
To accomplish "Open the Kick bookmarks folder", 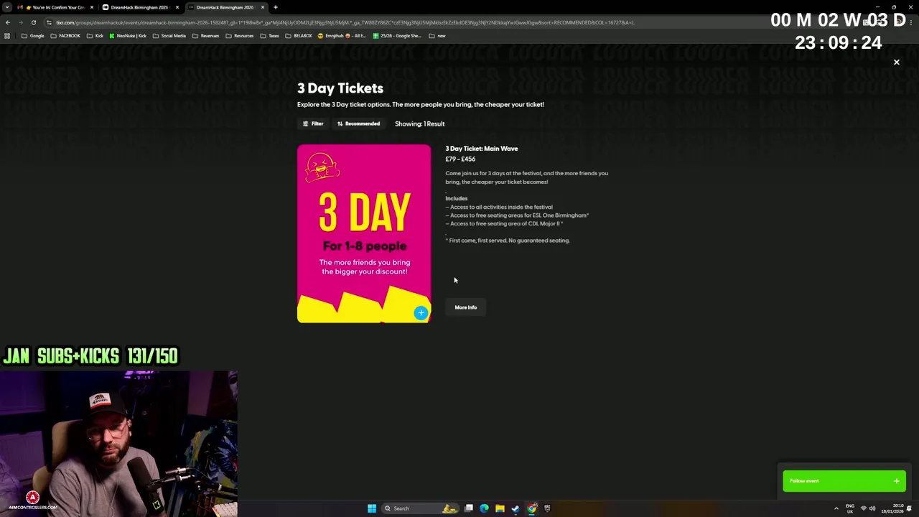I will [94, 36].
